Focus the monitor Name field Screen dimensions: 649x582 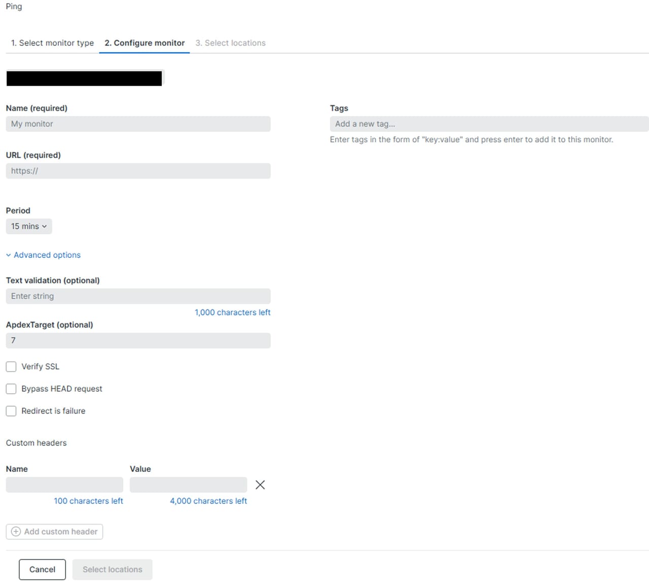click(x=138, y=124)
